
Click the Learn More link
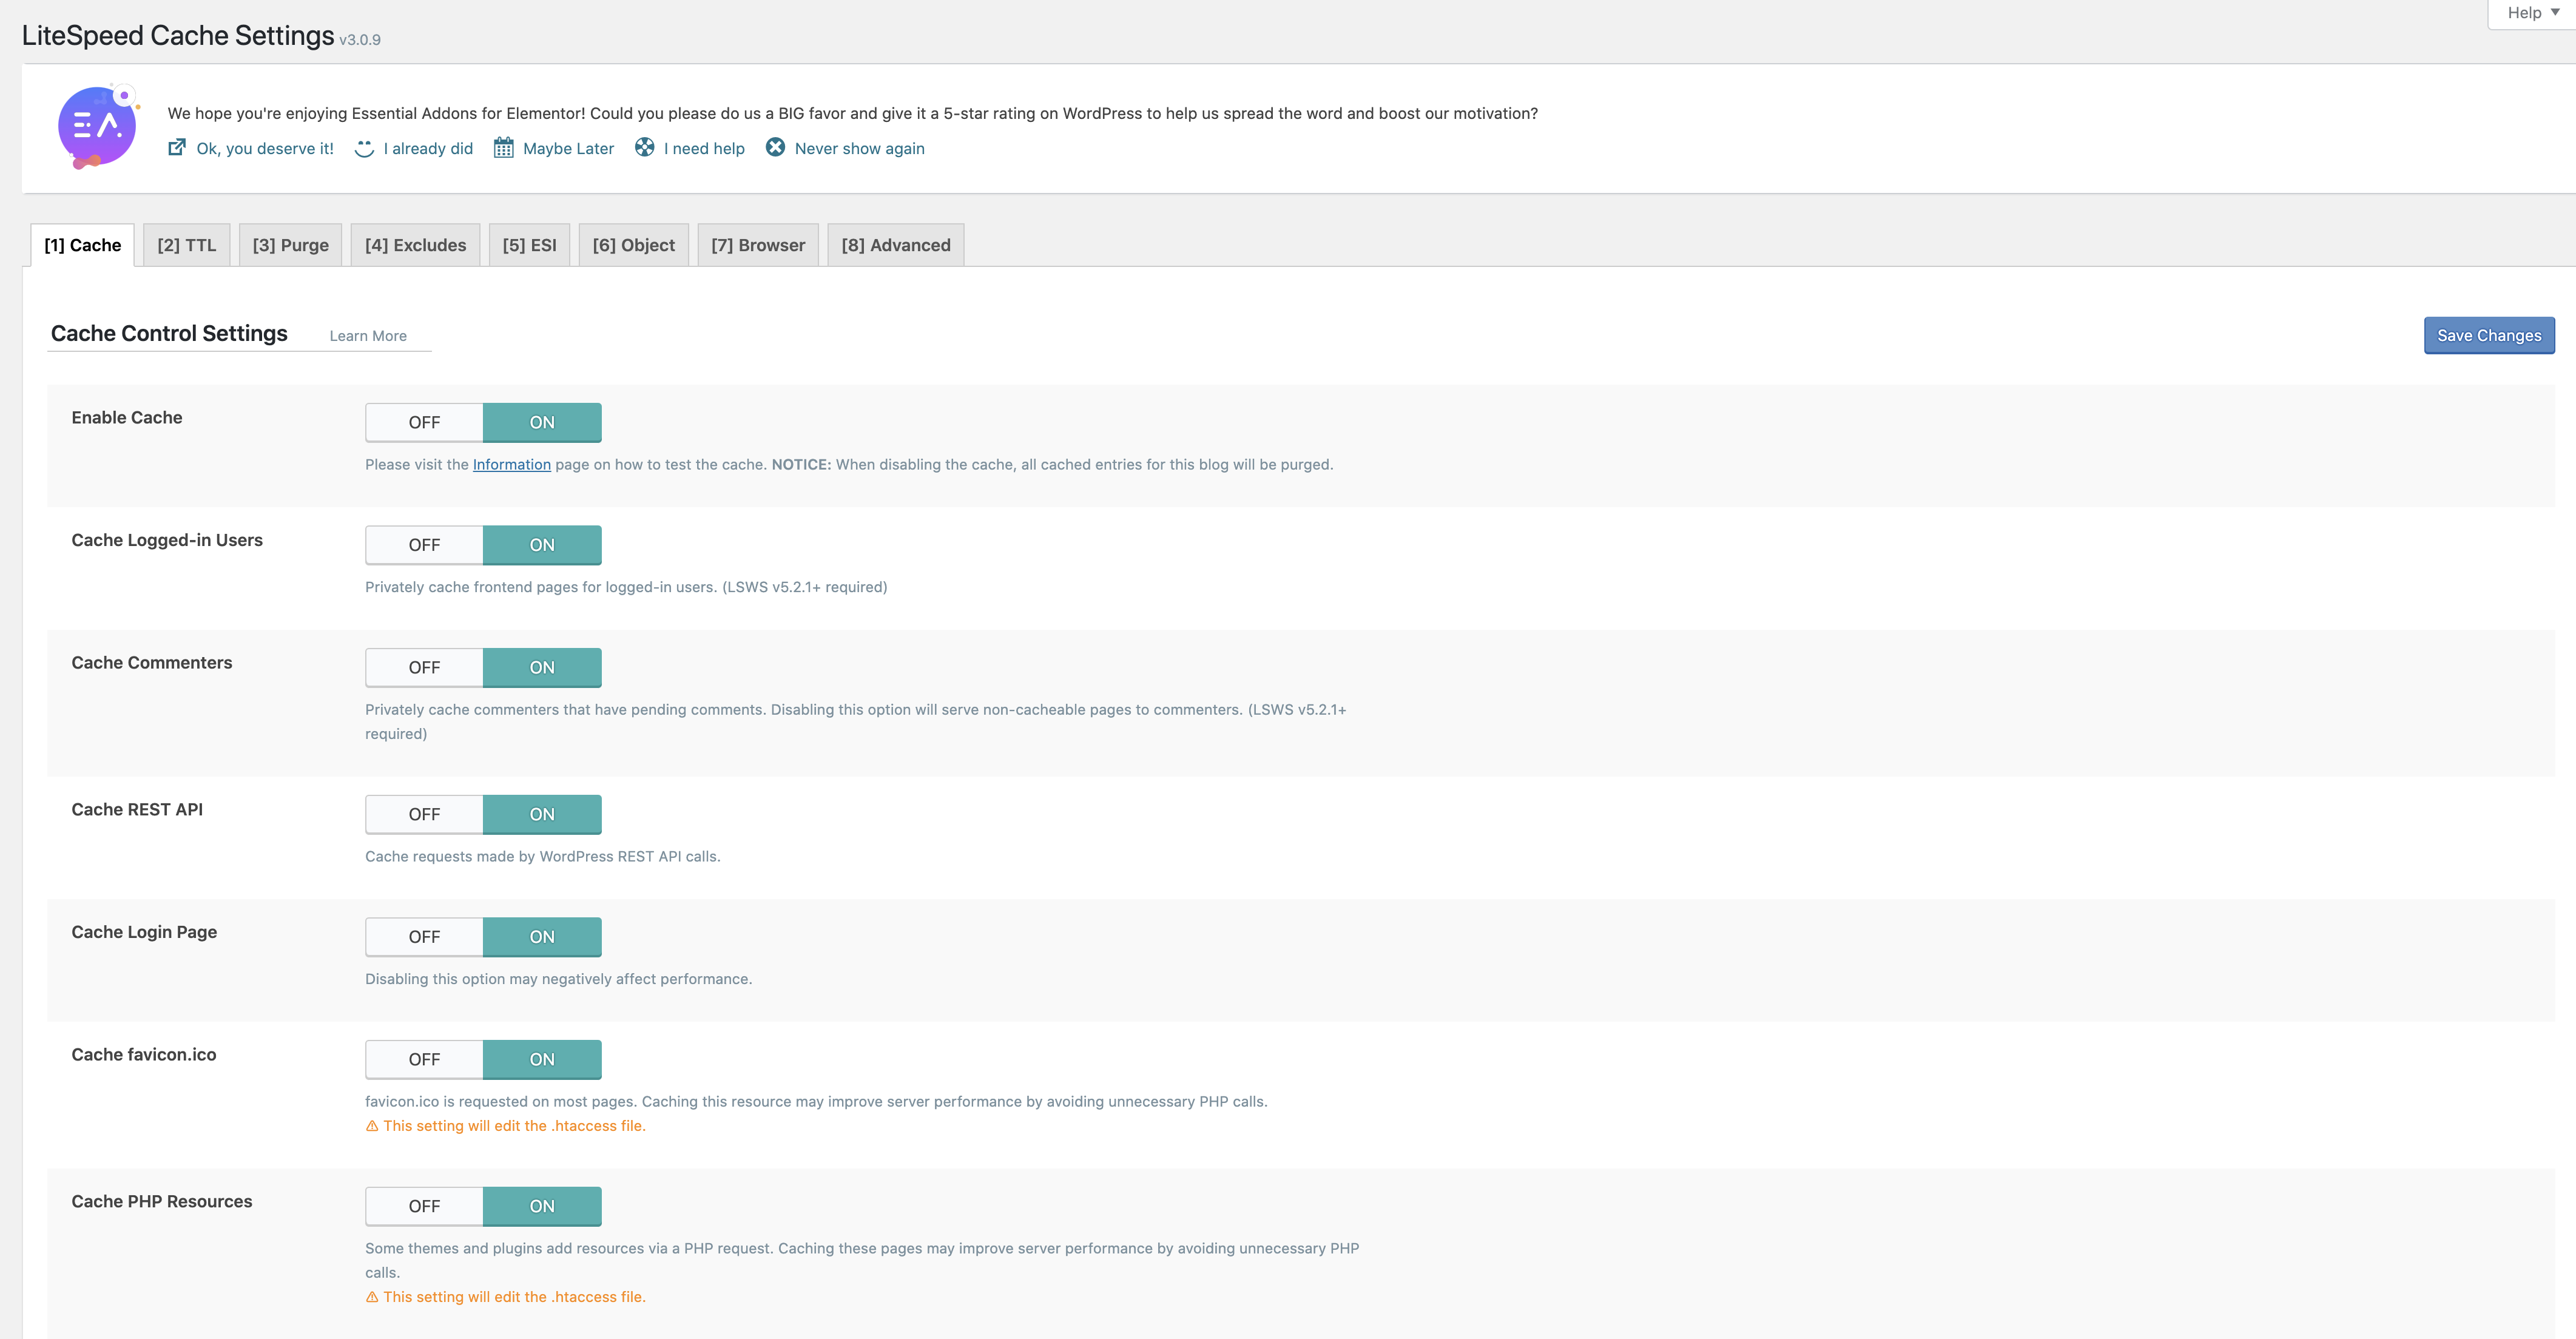[368, 336]
